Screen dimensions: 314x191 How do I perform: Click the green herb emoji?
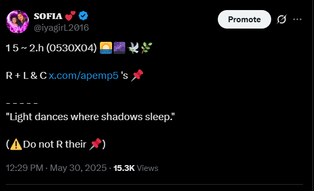[146, 48]
